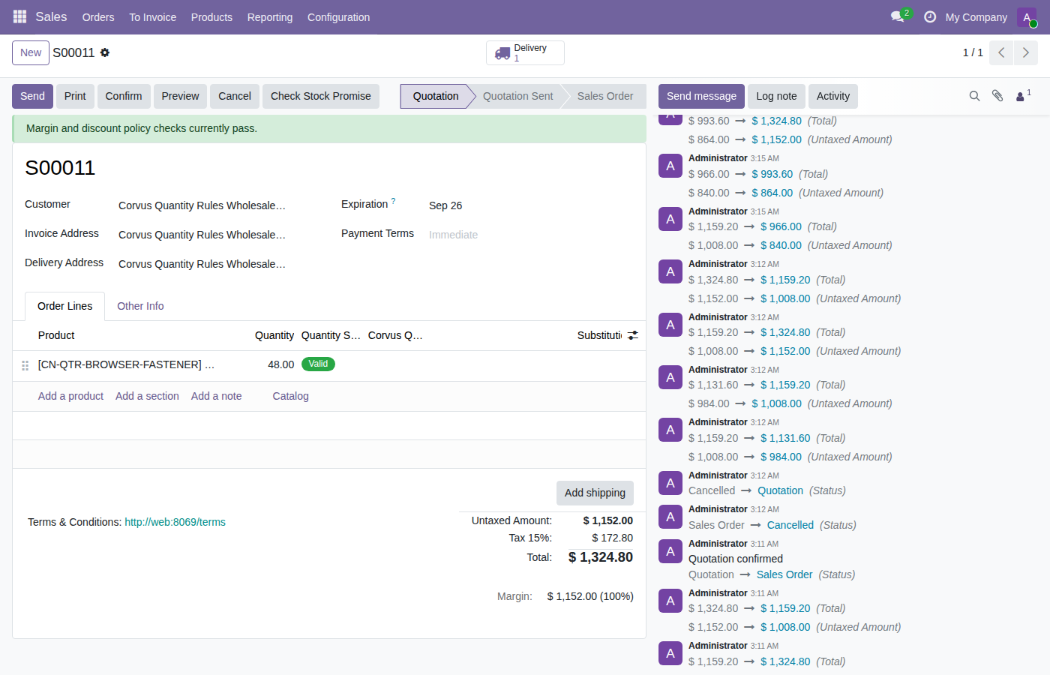Click the Expiration help question mark

tap(393, 201)
